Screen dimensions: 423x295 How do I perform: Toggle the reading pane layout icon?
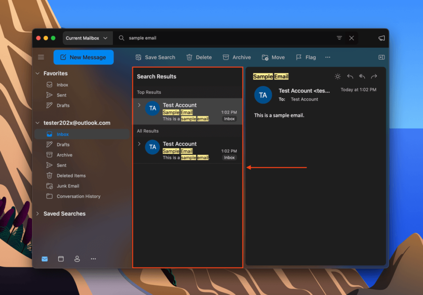[x=381, y=57]
